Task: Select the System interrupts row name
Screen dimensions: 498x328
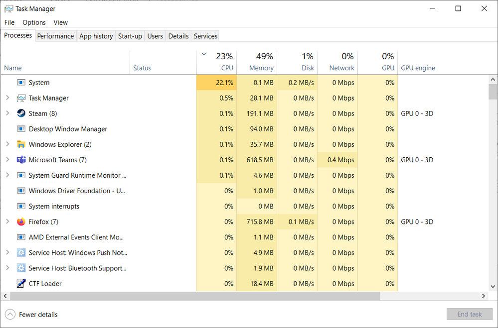Action: click(x=54, y=207)
